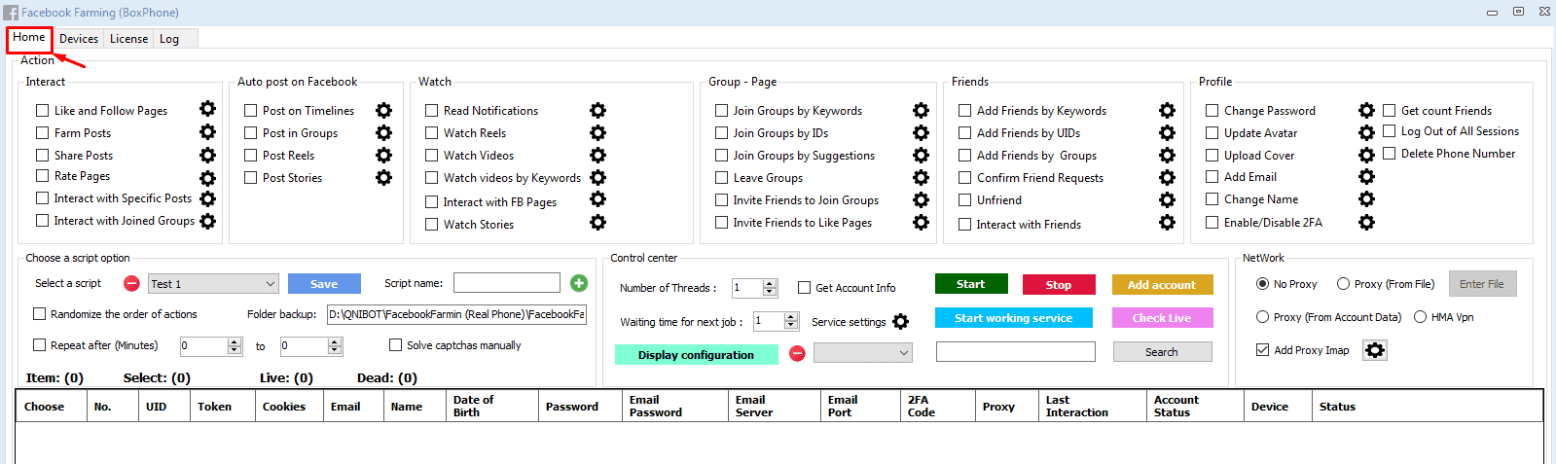
Task: Click green plus icon next to Script name
Action: [x=579, y=283]
